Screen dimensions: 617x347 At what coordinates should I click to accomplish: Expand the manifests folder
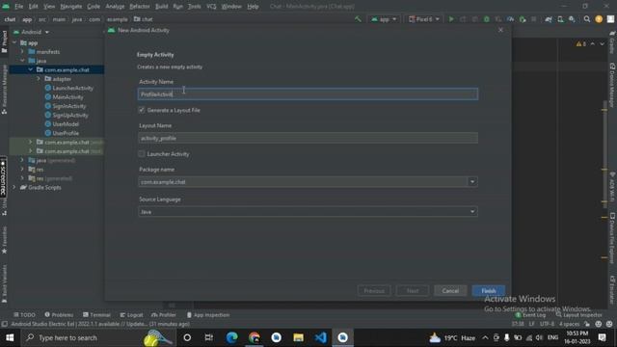click(x=22, y=51)
